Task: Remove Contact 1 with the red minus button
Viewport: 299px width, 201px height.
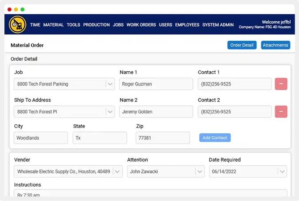Action: pyautogui.click(x=281, y=84)
